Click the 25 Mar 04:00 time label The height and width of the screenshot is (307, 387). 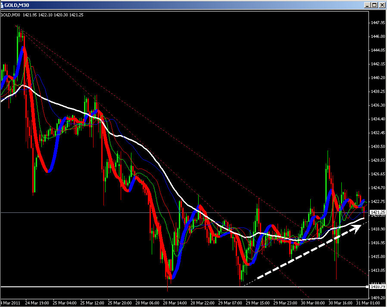(65, 303)
